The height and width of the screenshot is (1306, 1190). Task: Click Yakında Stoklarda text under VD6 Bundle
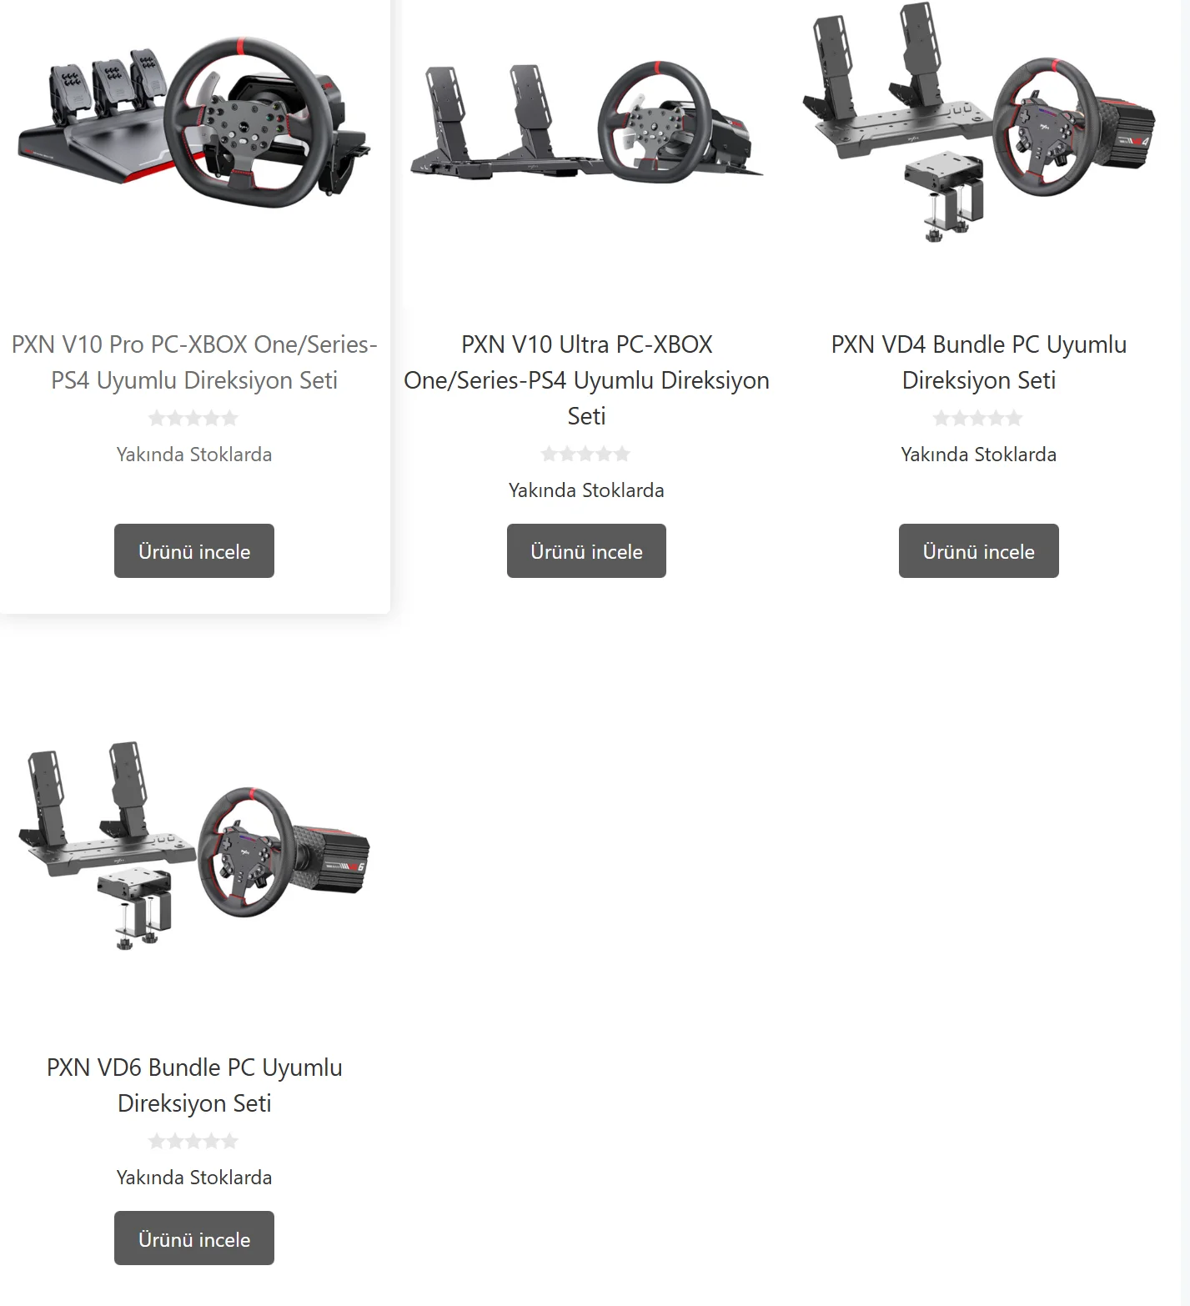[194, 1178]
